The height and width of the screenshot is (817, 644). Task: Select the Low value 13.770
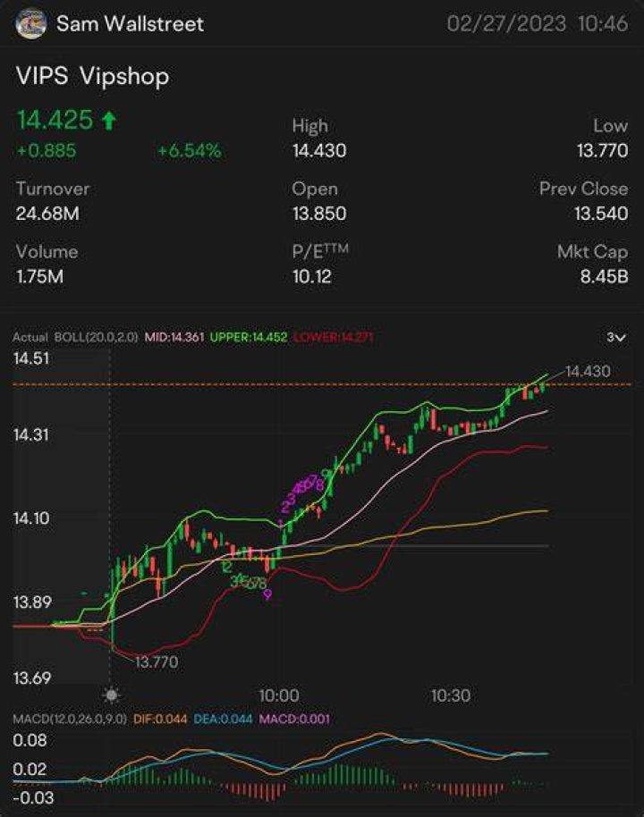point(602,150)
